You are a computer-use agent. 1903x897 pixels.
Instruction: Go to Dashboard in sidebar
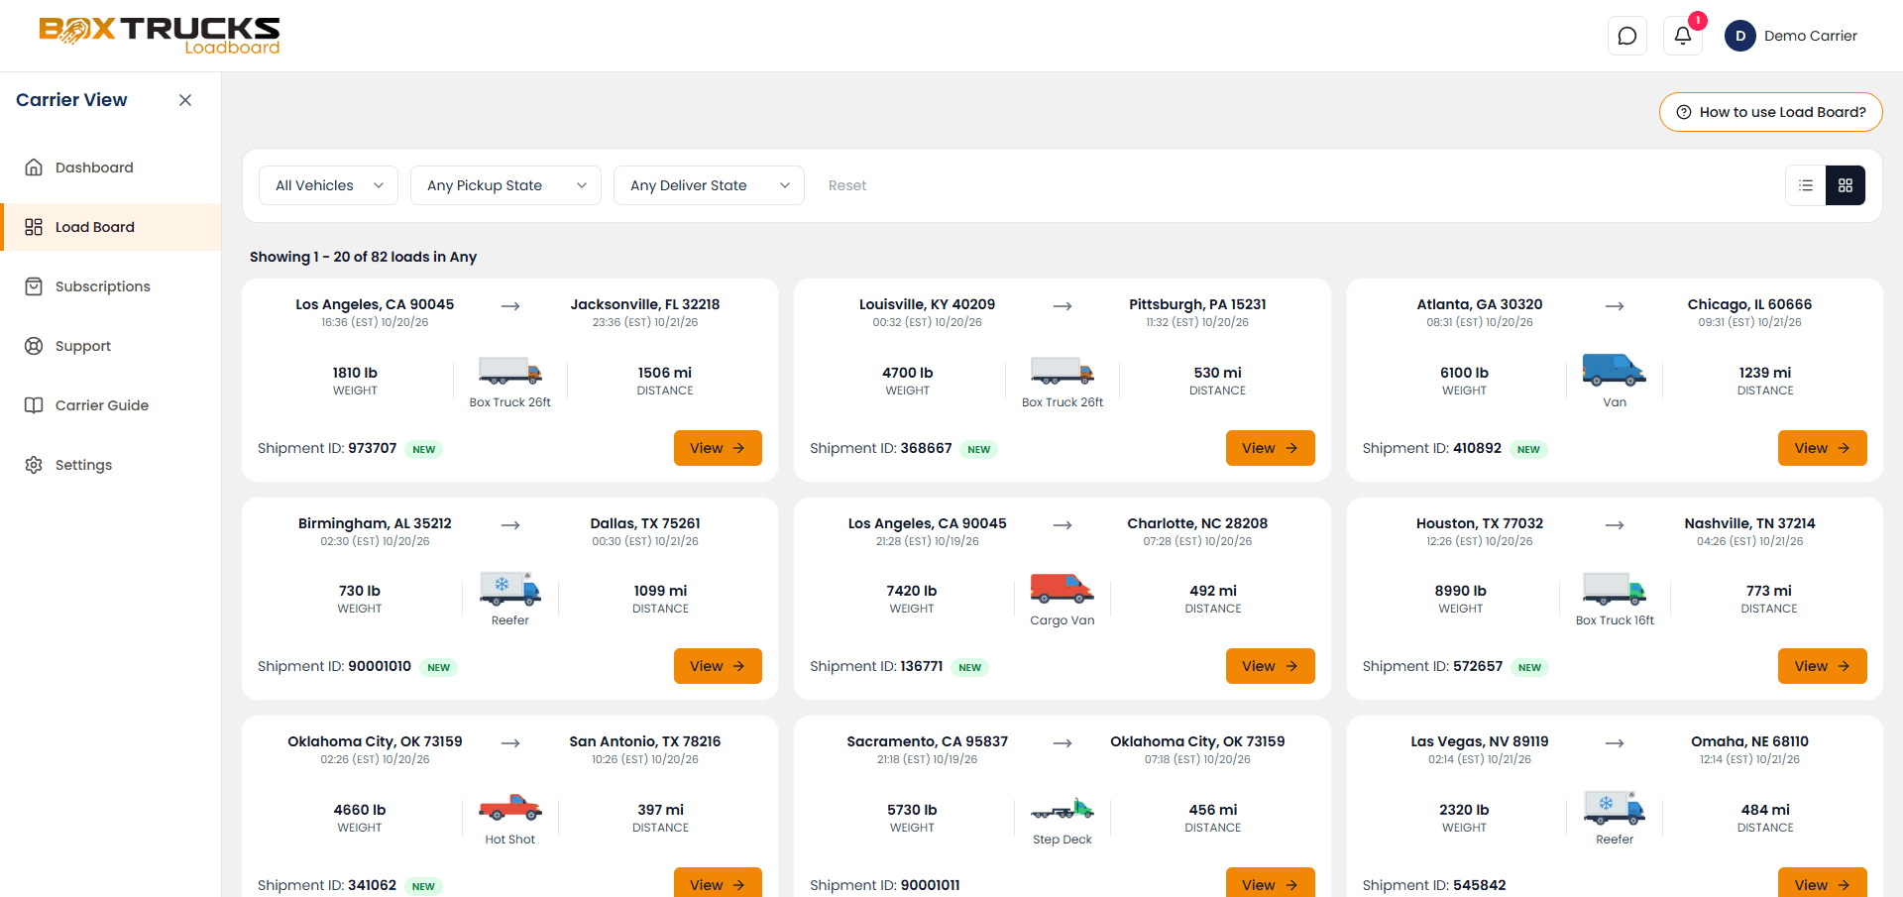(x=111, y=168)
